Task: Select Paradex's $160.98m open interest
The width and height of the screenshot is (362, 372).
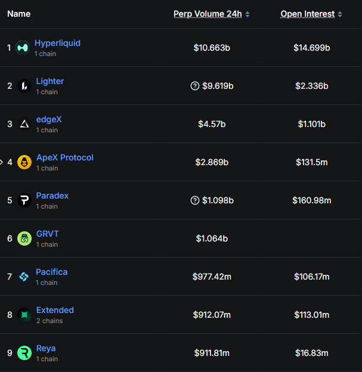Action: (x=312, y=200)
